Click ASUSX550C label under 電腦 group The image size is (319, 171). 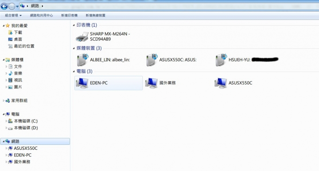tap(240, 83)
